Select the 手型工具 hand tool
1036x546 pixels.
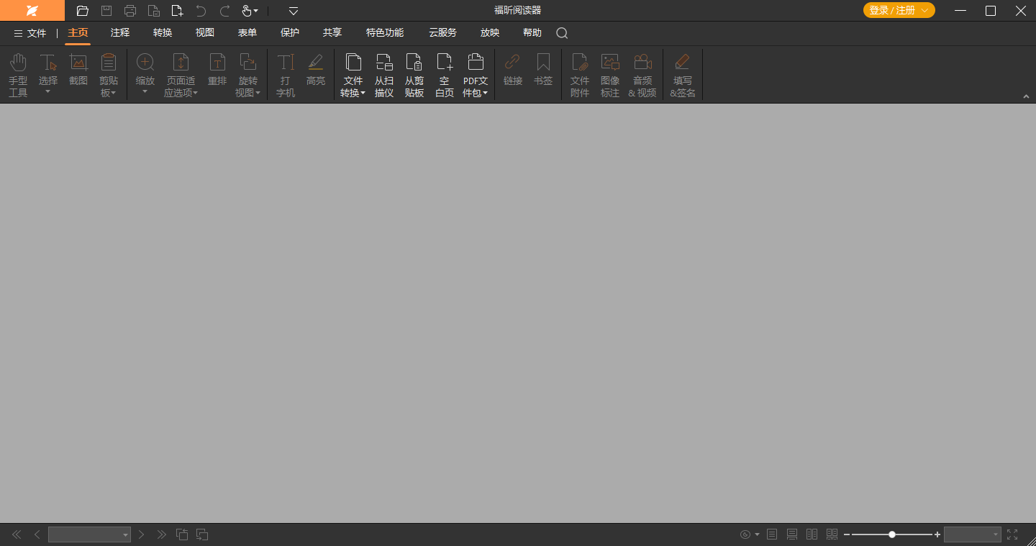click(18, 75)
